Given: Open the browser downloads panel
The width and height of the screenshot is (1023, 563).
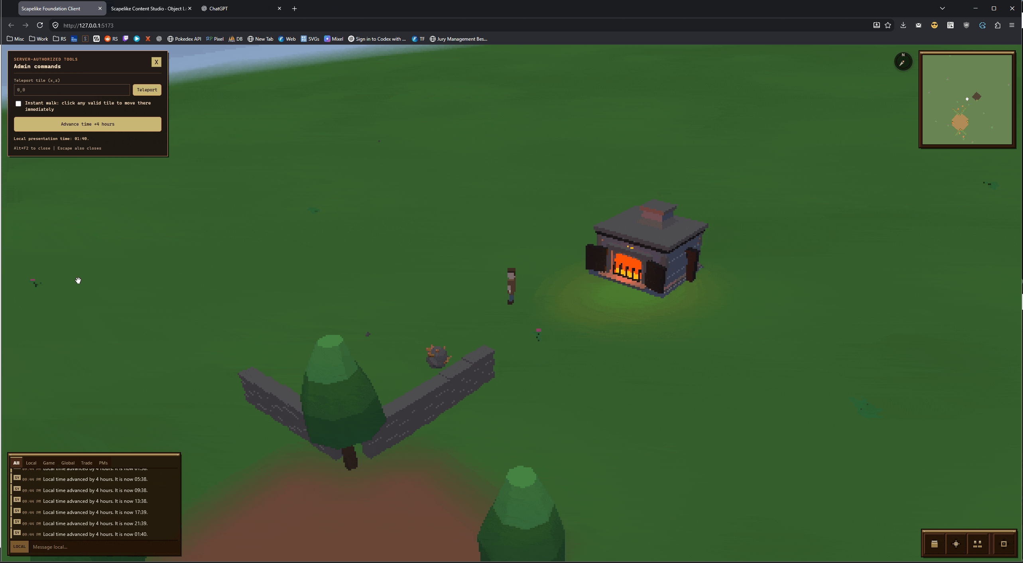Looking at the screenshot, I should pyautogui.click(x=903, y=25).
